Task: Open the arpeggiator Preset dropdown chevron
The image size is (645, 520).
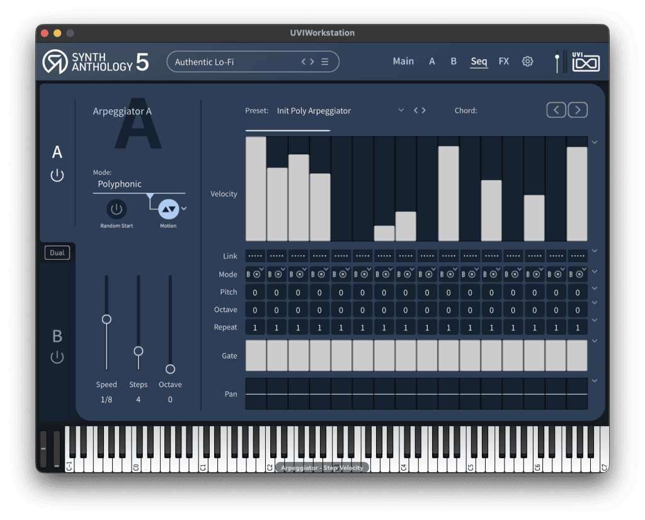Action: point(401,110)
